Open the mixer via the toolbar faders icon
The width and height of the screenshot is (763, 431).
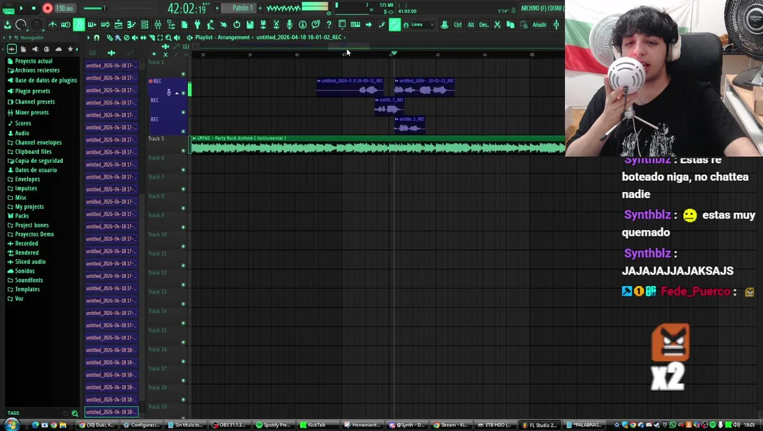158,25
